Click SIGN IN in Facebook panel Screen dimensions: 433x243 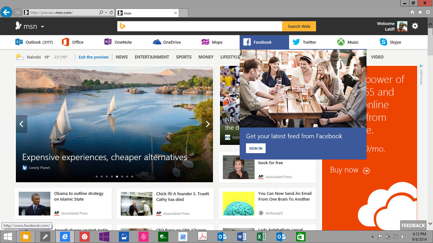pyautogui.click(x=256, y=148)
